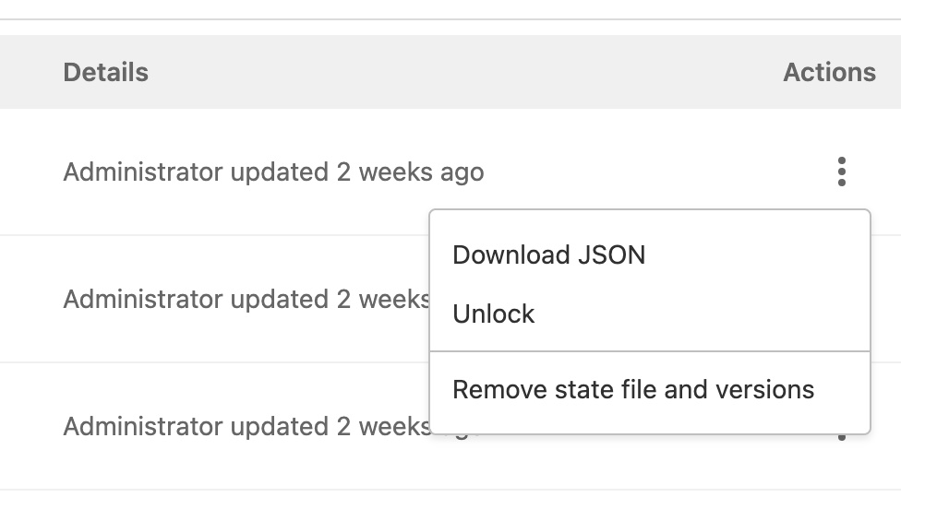
Task: Click Administrator name in the first row
Action: pyautogui.click(x=142, y=172)
